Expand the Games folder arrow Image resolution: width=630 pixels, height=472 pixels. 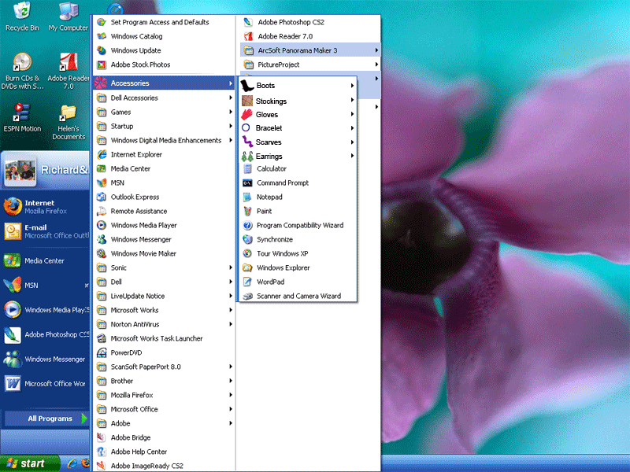pyautogui.click(x=231, y=112)
